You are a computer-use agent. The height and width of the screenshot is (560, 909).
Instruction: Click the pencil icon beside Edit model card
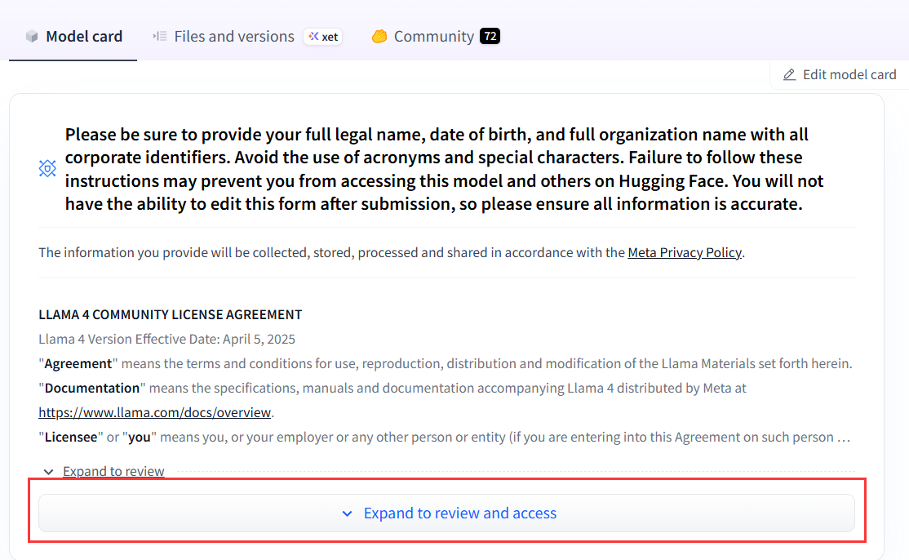(790, 75)
